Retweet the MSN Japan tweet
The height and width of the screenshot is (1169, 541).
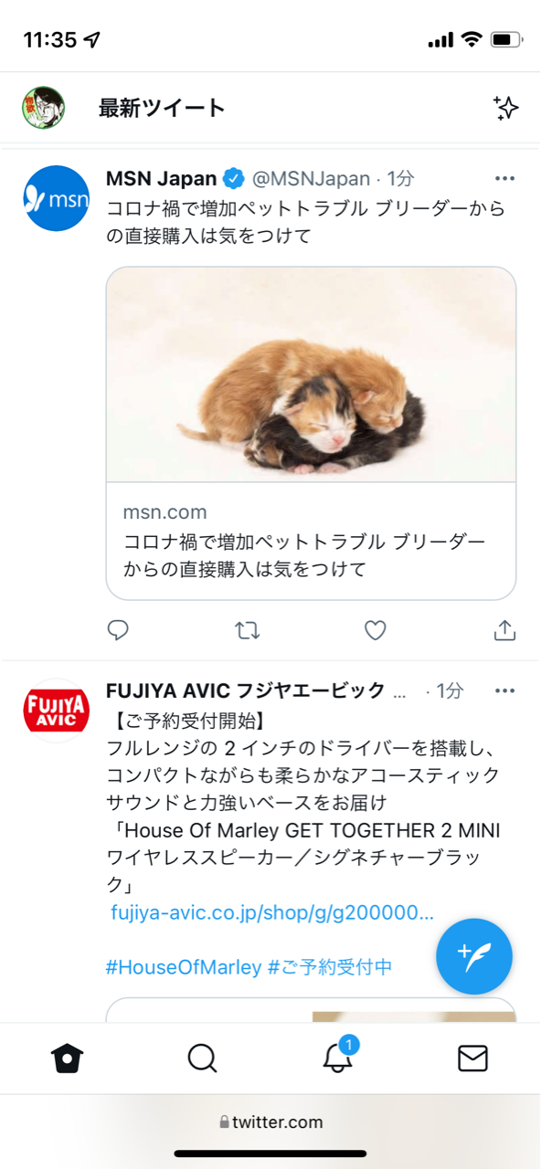(x=248, y=630)
